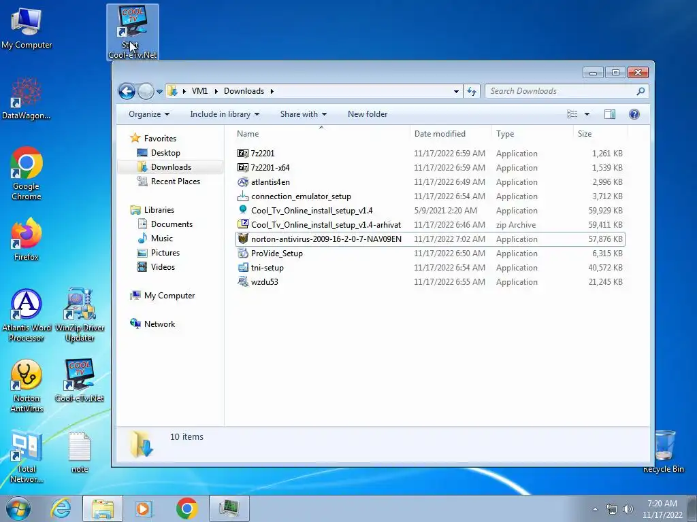
Task: Launch Norton AntiVirus desktop shortcut
Action: coord(27,385)
